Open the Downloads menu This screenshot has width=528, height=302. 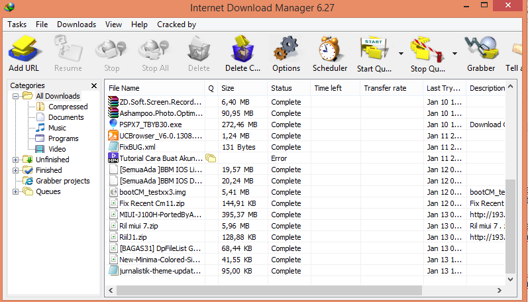click(76, 25)
